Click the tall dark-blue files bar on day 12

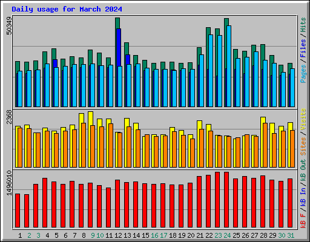(x=119, y=47)
